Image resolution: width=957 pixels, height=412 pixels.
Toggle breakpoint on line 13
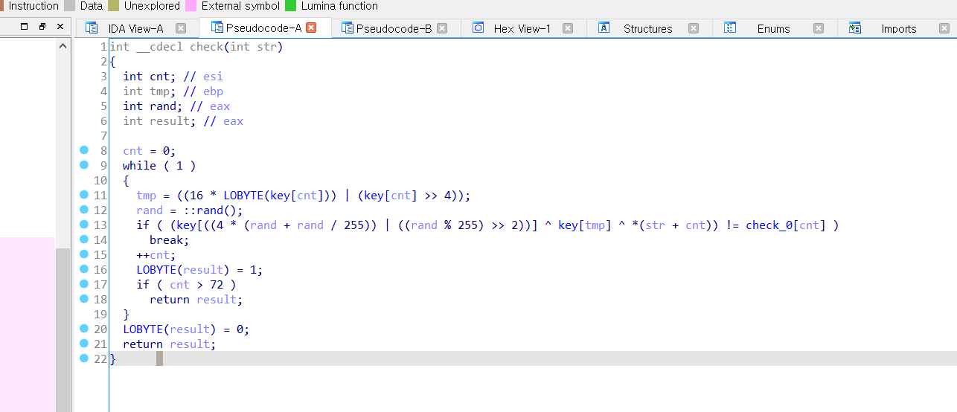tap(84, 225)
